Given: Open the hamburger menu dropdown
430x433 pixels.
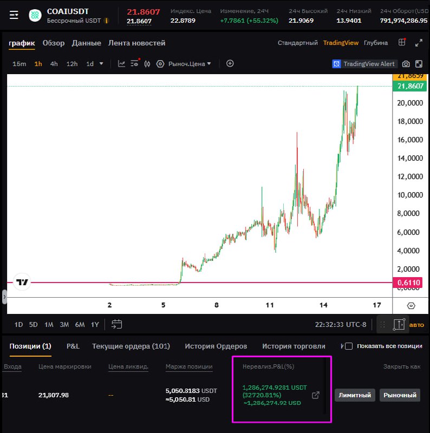Looking at the screenshot, I should pyautogui.click(x=14, y=15).
